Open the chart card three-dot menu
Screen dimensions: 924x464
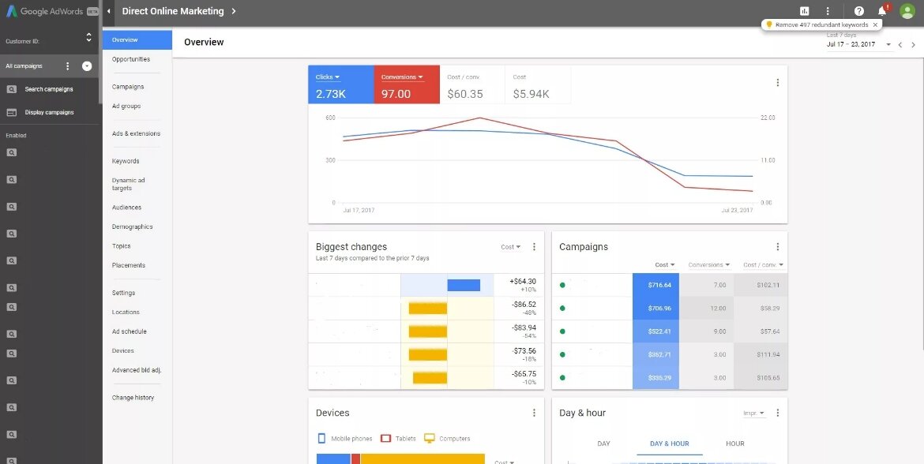click(778, 83)
